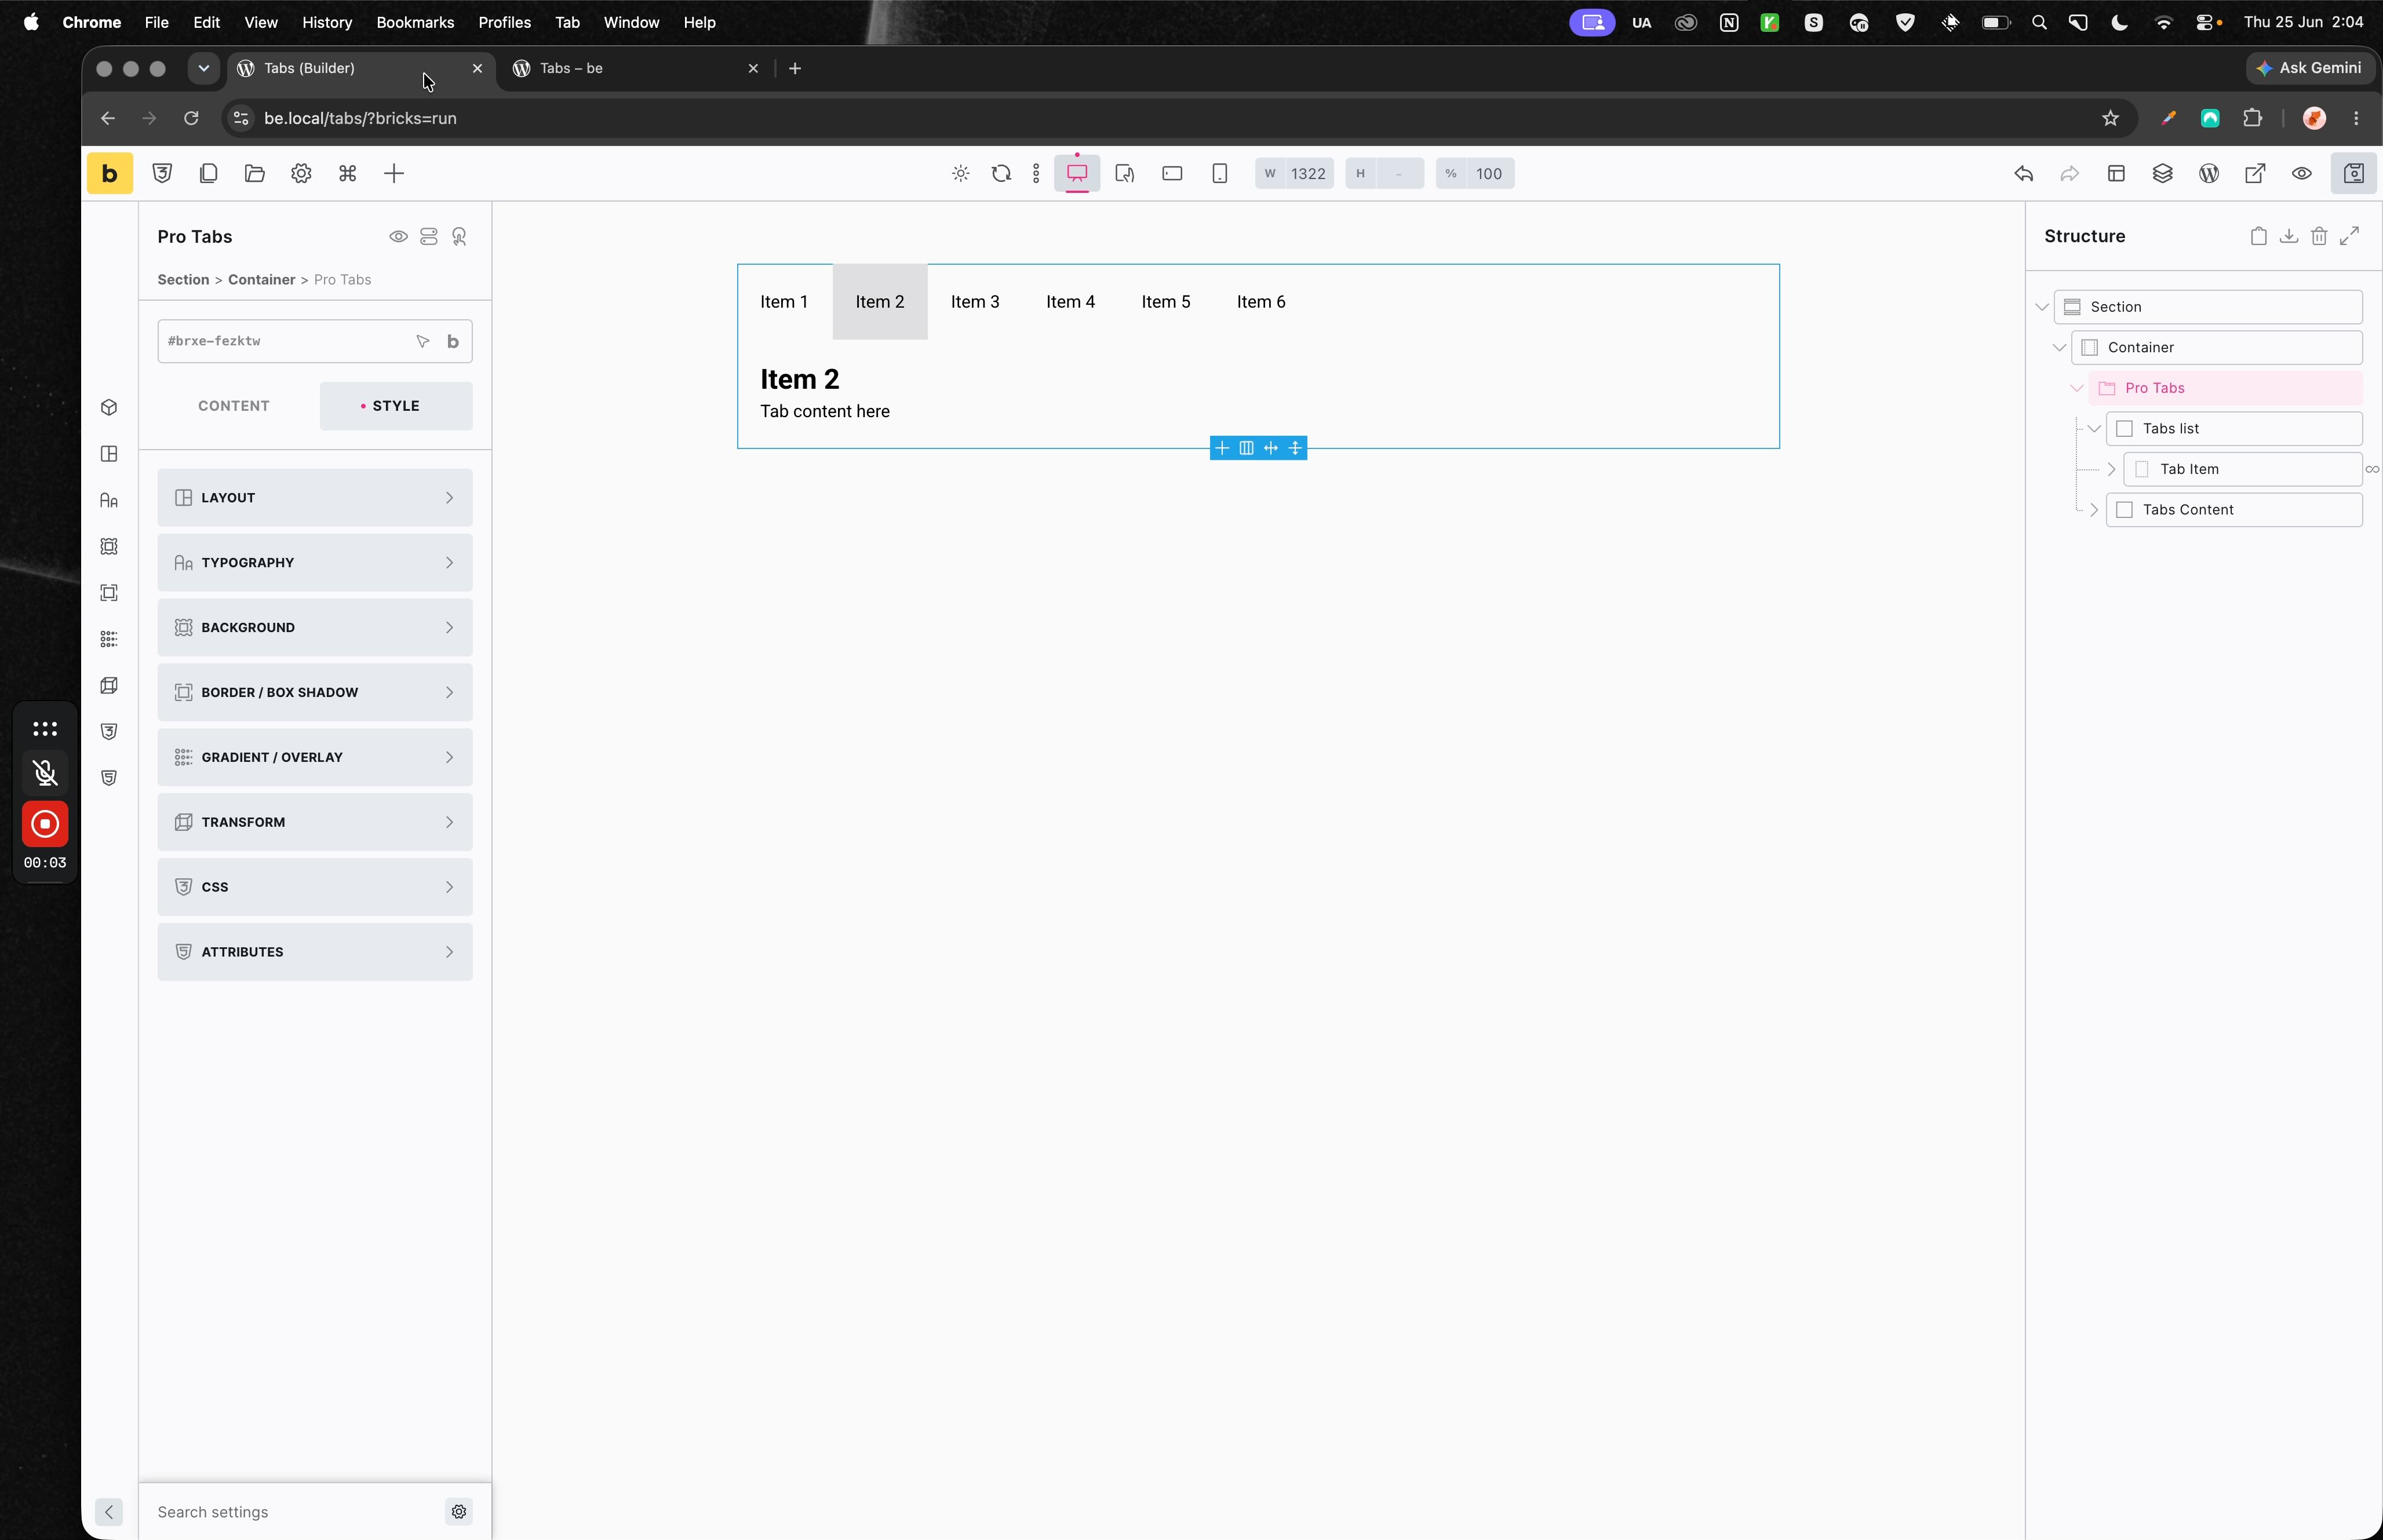Viewport: 2383px width, 1540px height.
Task: Select the mobile portrait breakpoint icon
Action: pyautogui.click(x=1219, y=173)
